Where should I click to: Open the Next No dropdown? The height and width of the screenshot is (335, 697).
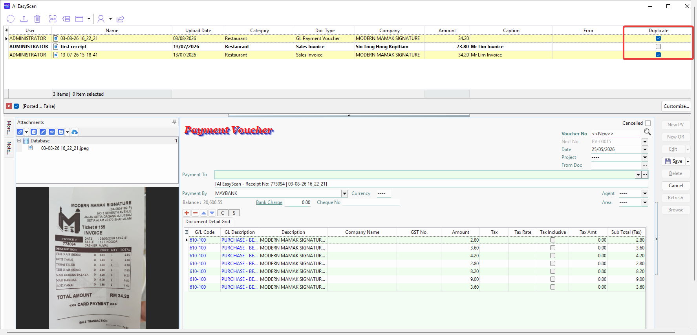(x=645, y=142)
